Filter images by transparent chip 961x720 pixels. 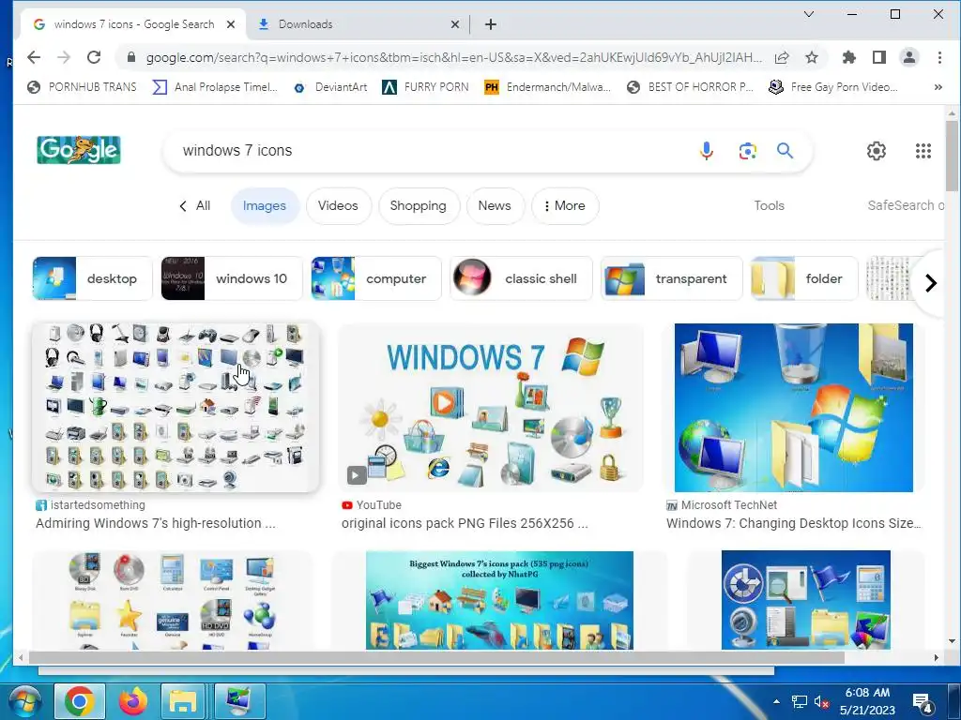click(671, 278)
